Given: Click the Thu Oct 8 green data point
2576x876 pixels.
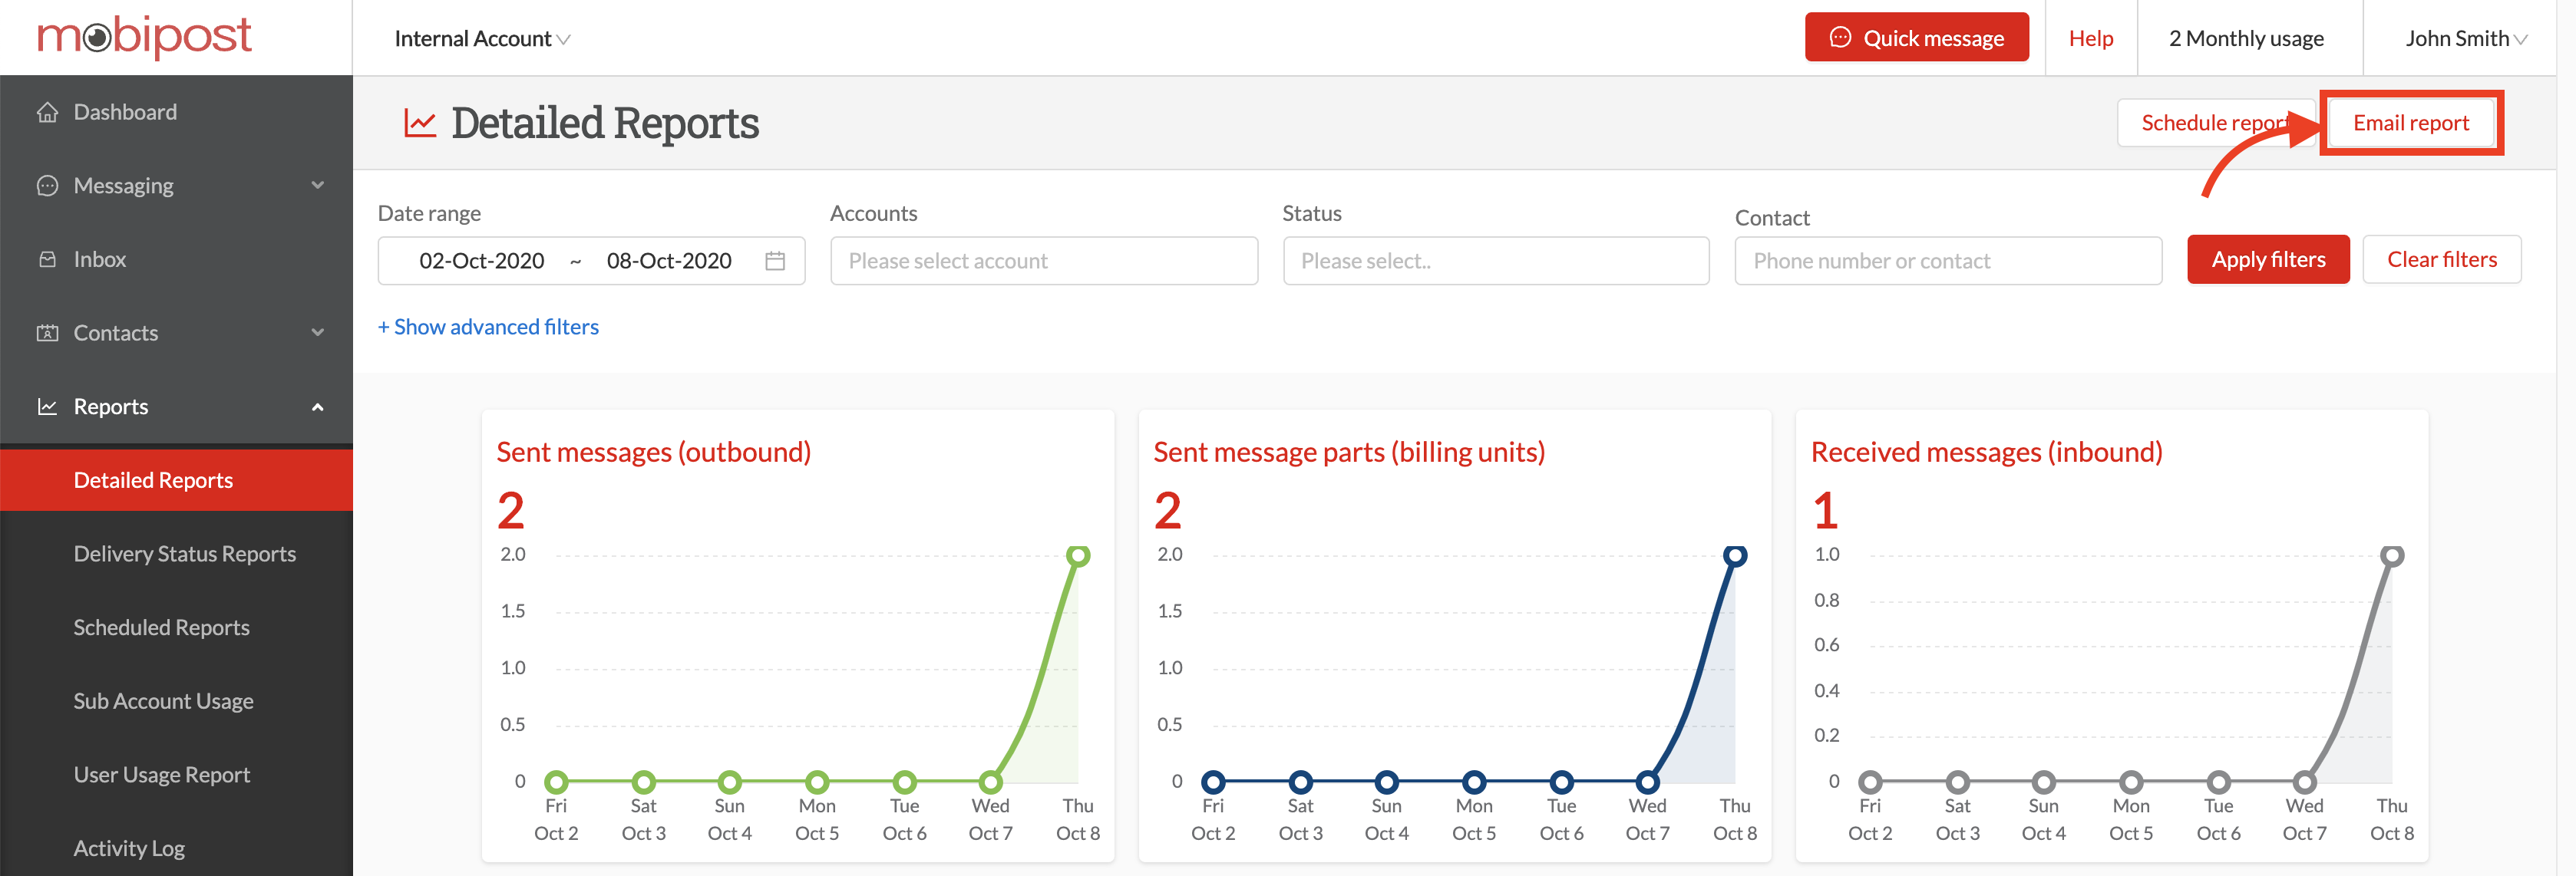Looking at the screenshot, I should (x=1078, y=555).
